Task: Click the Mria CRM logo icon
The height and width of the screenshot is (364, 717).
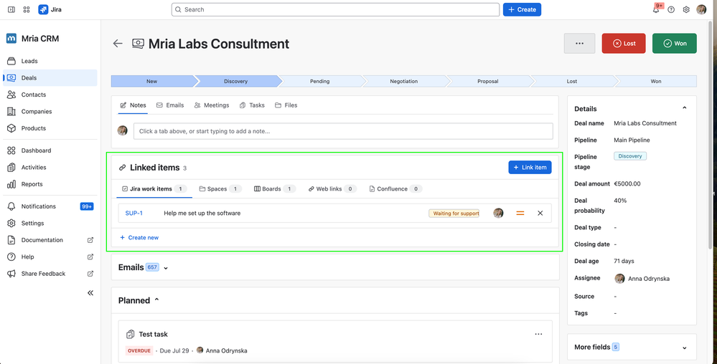Action: click(x=11, y=39)
